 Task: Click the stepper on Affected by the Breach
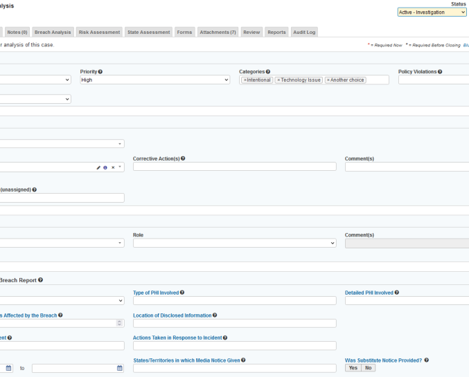(x=119, y=323)
